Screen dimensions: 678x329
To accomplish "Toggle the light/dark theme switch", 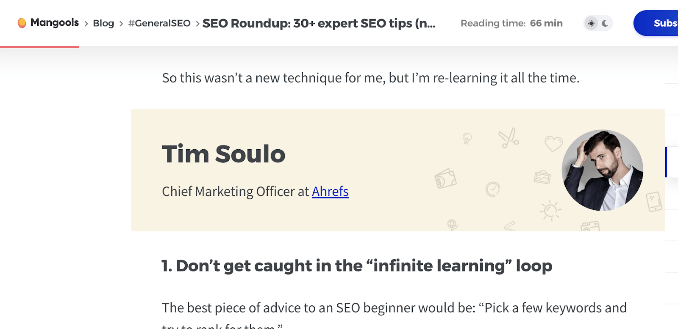I will click(x=597, y=23).
